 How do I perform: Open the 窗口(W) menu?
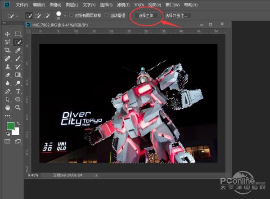point(172,5)
